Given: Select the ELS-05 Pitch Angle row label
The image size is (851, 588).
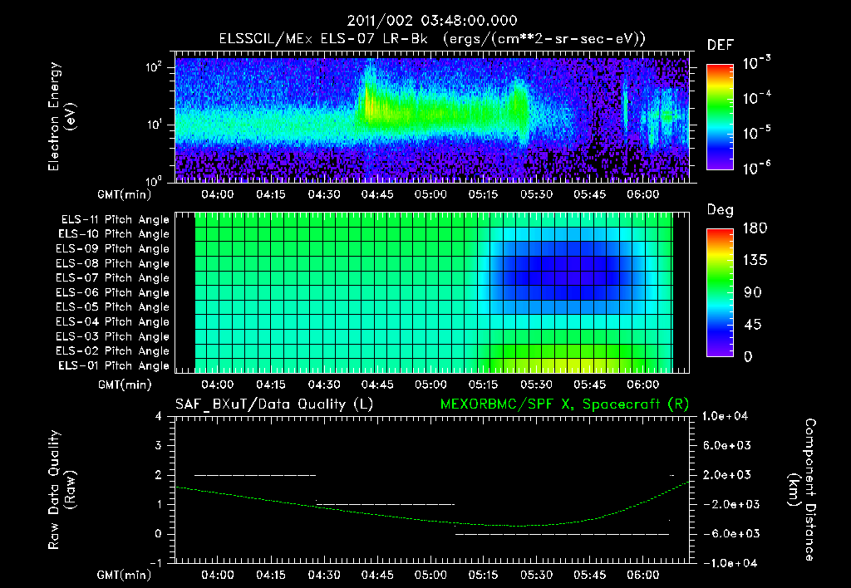Looking at the screenshot, I should click(x=112, y=307).
